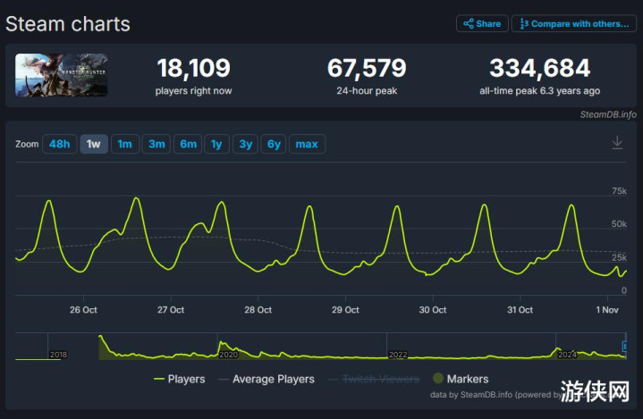Click the chart download icon
Image resolution: width=643 pixels, height=419 pixels.
[617, 143]
